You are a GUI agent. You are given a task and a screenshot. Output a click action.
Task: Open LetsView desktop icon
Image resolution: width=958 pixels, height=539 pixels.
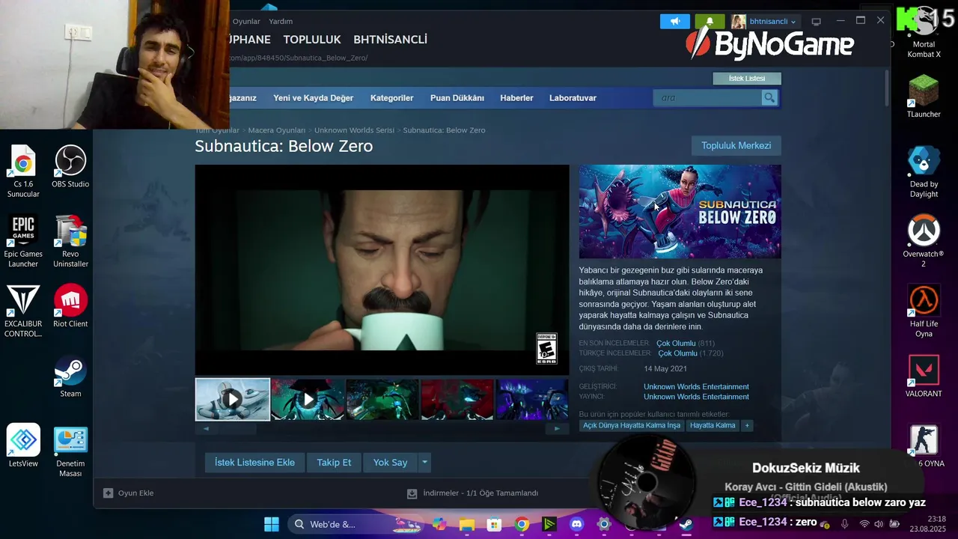[x=23, y=446]
